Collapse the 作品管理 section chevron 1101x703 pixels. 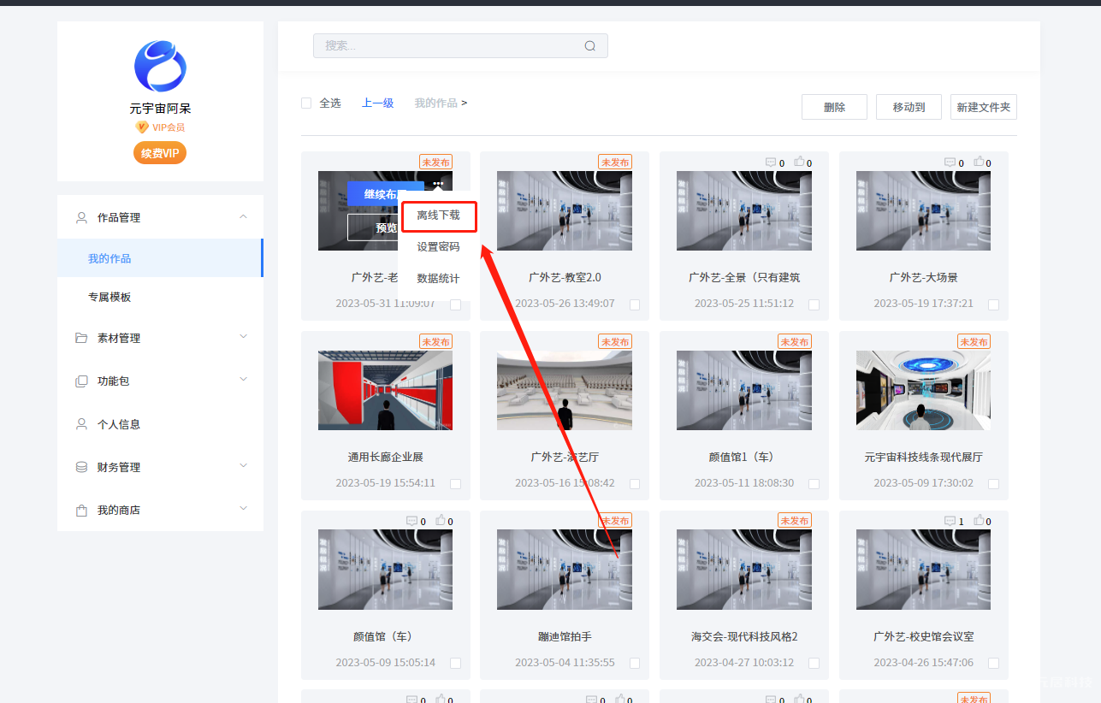pyautogui.click(x=243, y=217)
